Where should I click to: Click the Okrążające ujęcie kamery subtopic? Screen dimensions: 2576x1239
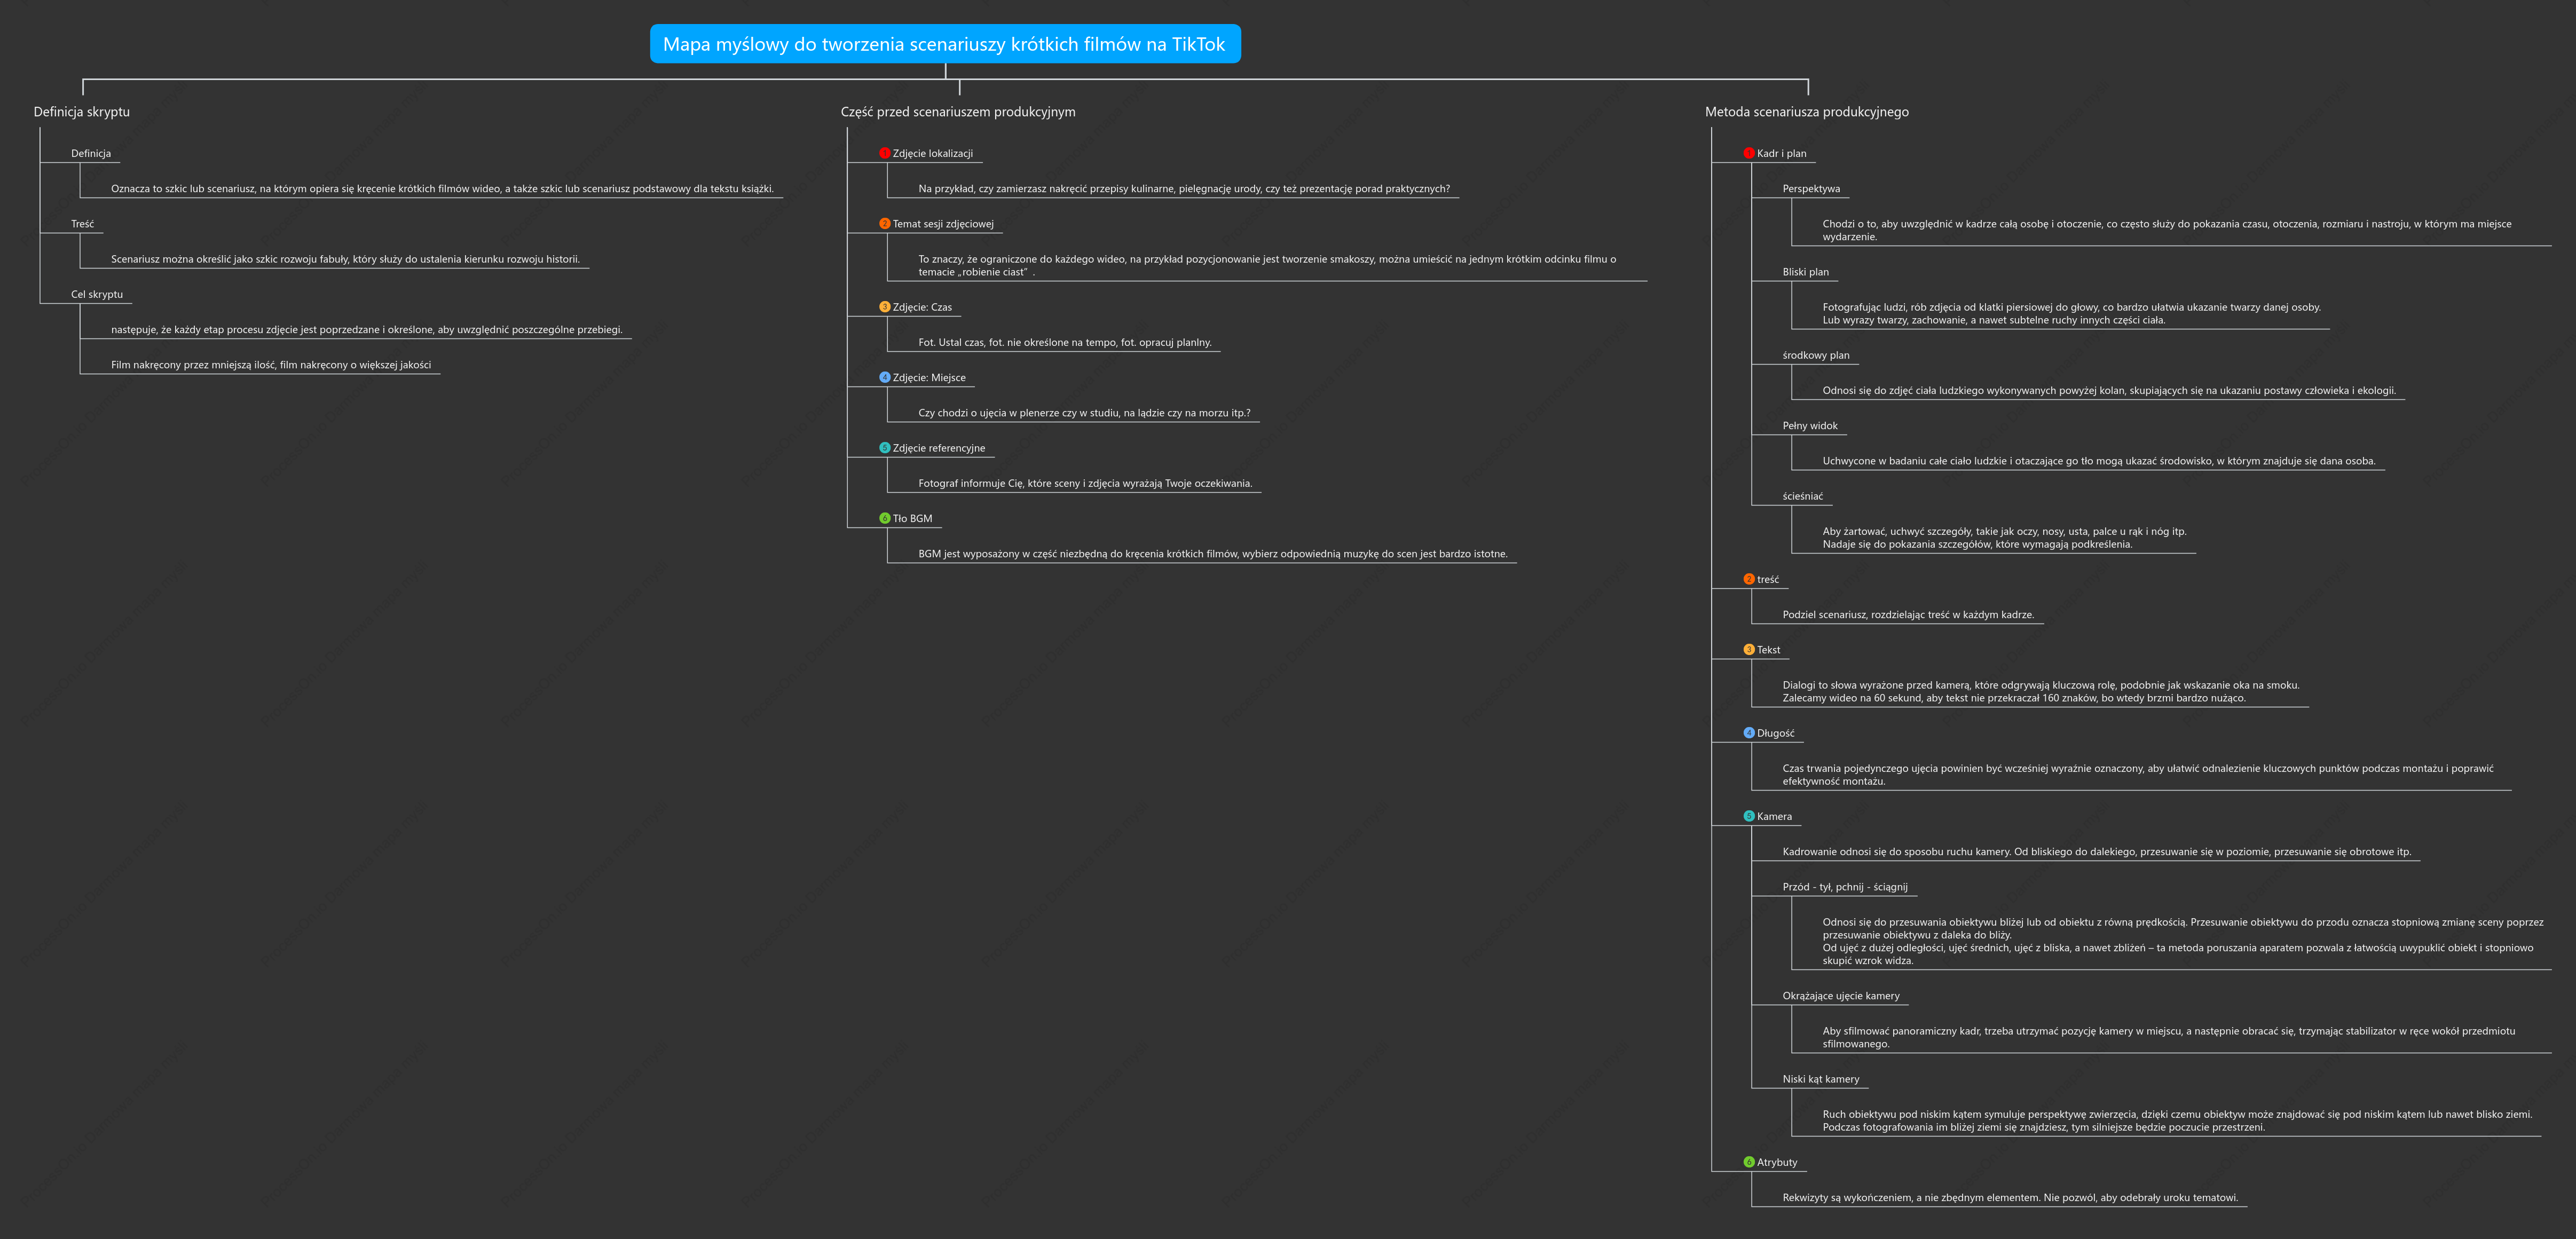1841,996
